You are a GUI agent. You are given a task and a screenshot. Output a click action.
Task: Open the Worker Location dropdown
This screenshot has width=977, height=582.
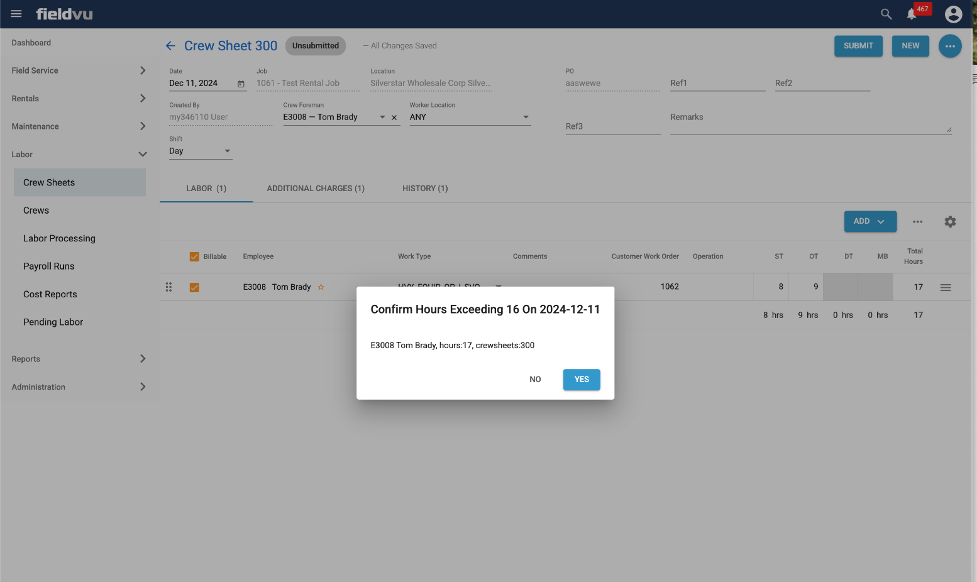(x=470, y=118)
